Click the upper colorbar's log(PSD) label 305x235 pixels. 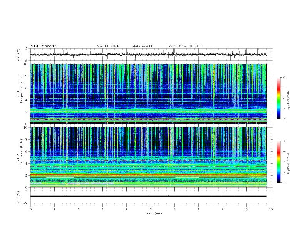click(x=288, y=100)
